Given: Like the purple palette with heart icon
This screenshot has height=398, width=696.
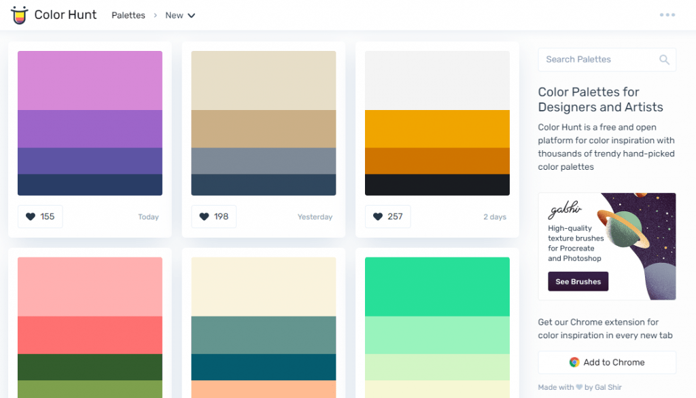Looking at the screenshot, I should (30, 216).
